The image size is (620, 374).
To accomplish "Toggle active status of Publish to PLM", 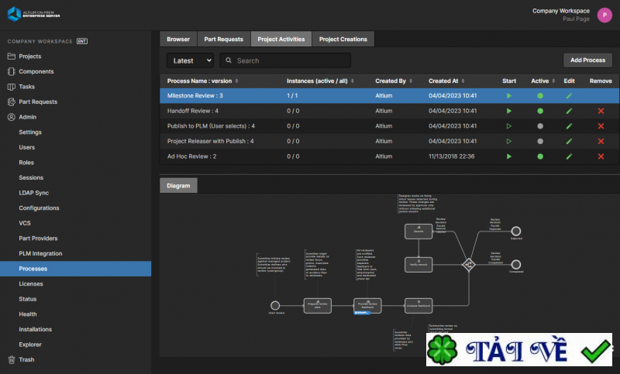I will (539, 126).
